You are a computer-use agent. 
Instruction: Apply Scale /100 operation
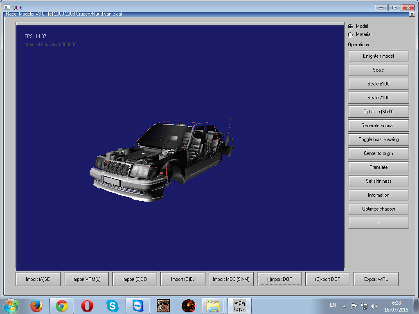coord(378,98)
